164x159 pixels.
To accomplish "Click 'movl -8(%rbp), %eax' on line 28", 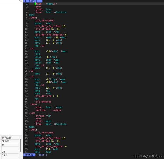I will (50, 79).
